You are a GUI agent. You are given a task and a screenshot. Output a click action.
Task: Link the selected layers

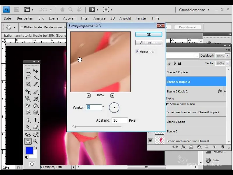(x=175, y=147)
